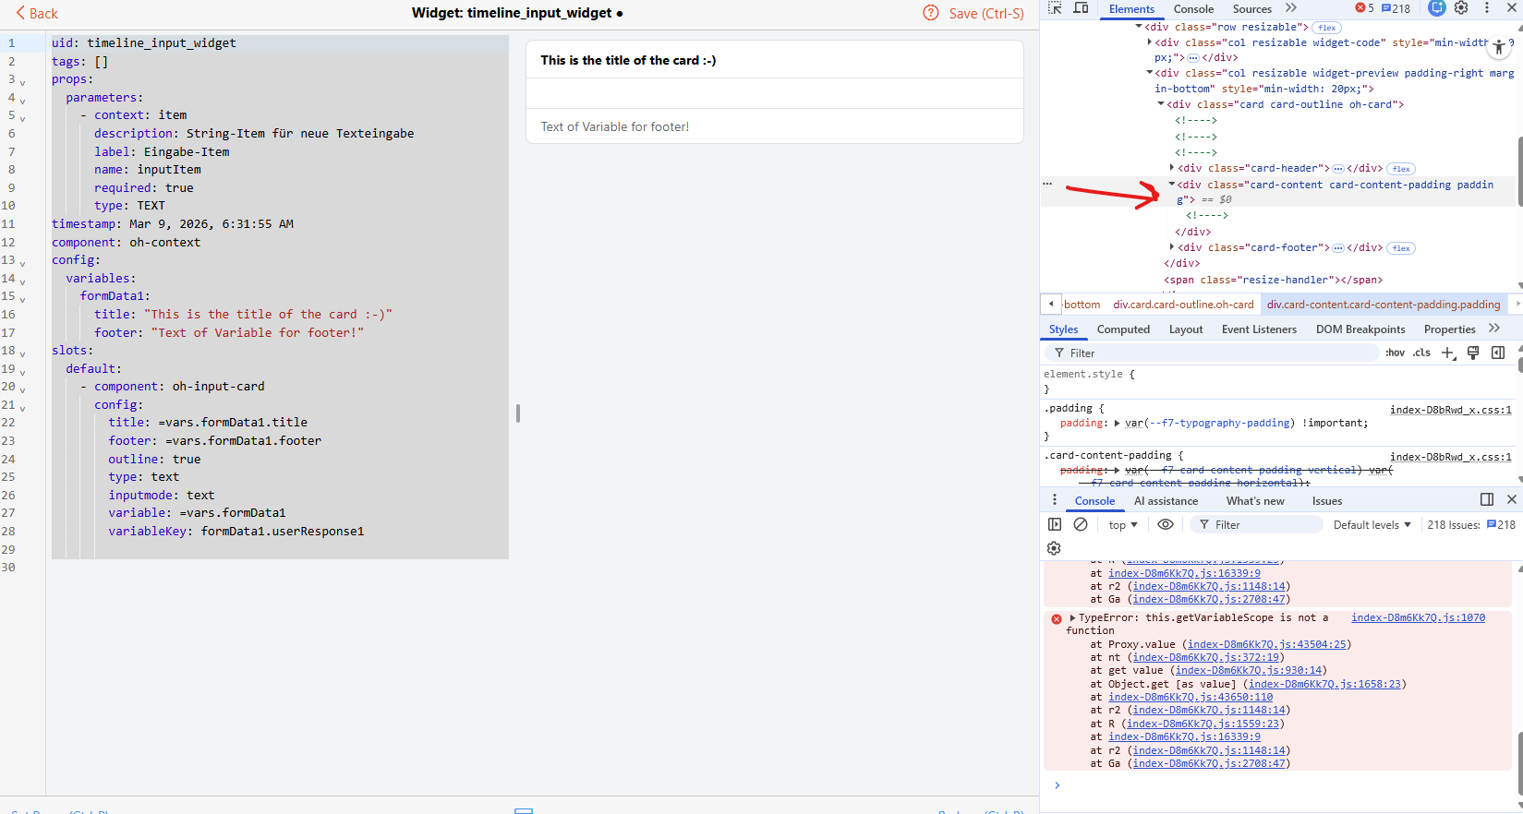Screen dimensions: 1523x814
Task: Click the help question mark icon
Action: pyautogui.click(x=931, y=13)
